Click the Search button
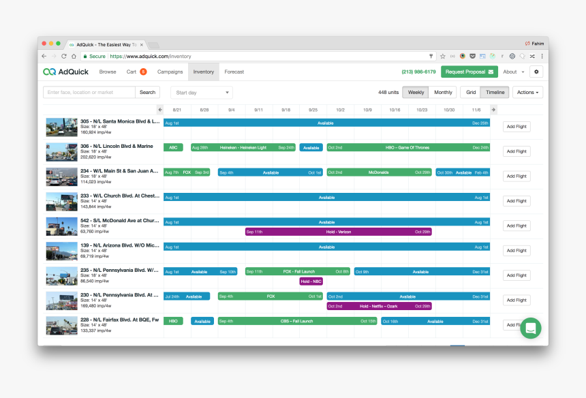Image resolution: width=586 pixels, height=398 pixels. pos(148,92)
